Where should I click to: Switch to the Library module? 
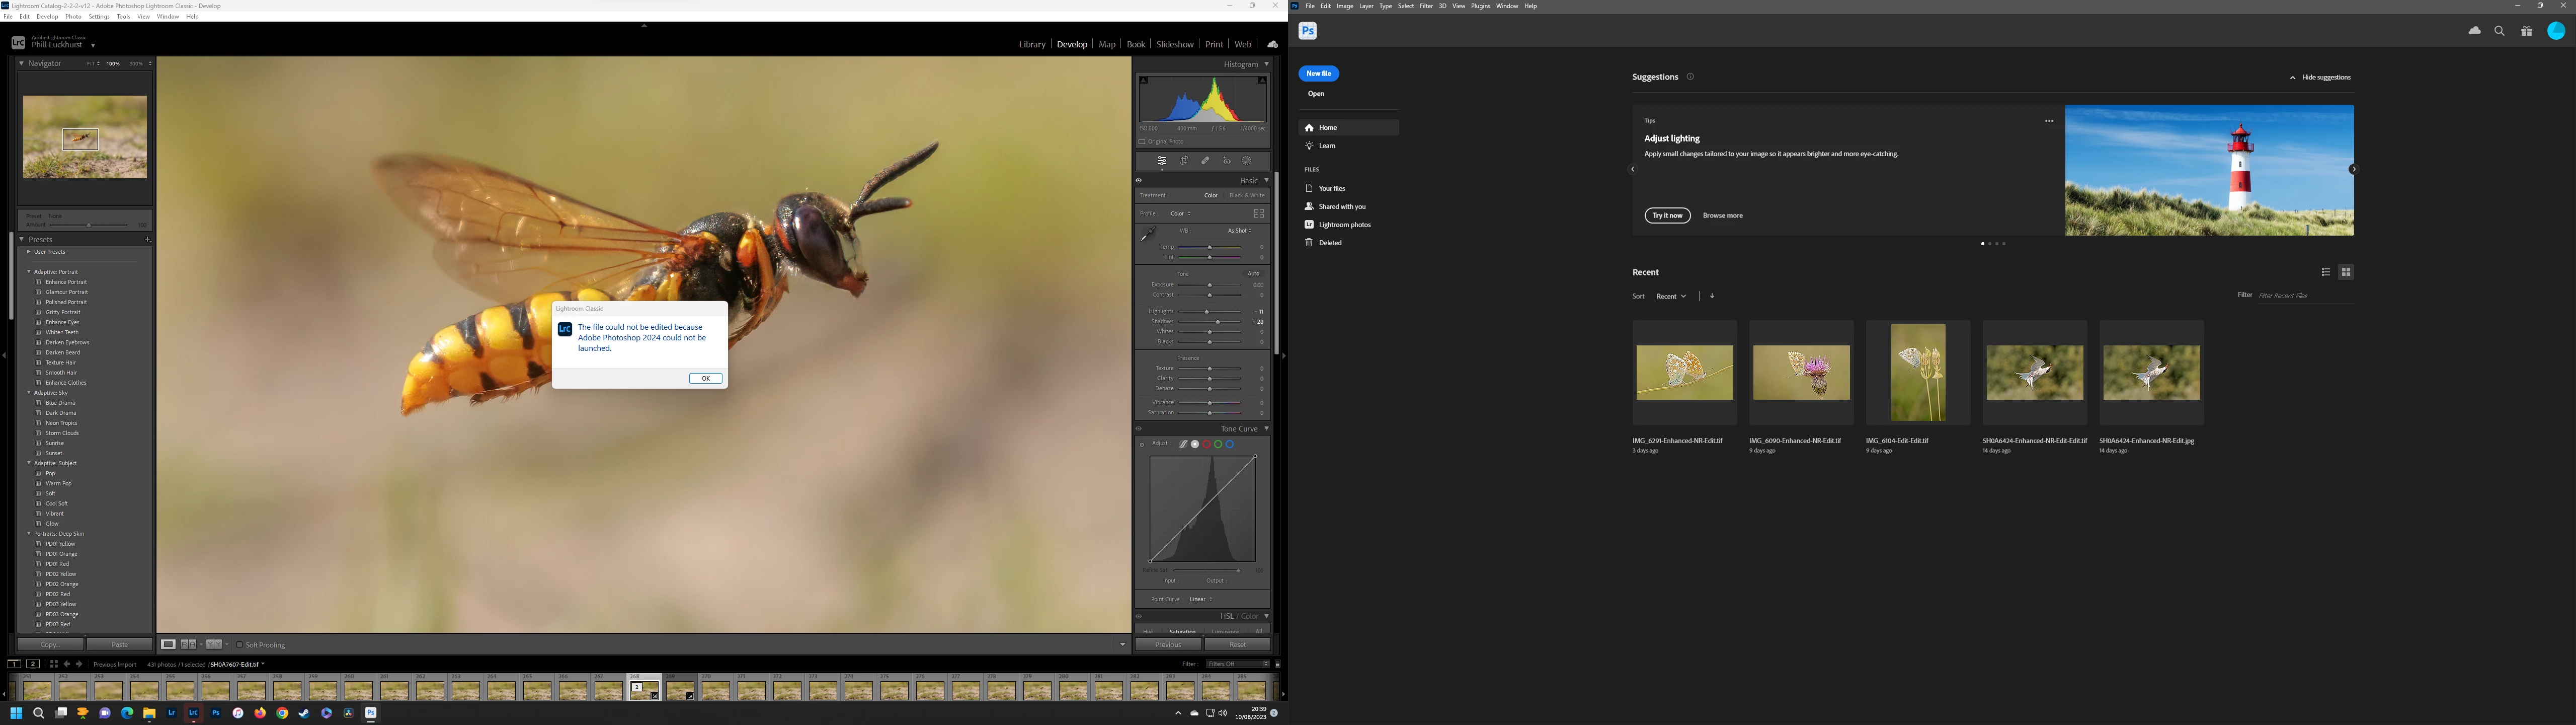click(x=1032, y=44)
